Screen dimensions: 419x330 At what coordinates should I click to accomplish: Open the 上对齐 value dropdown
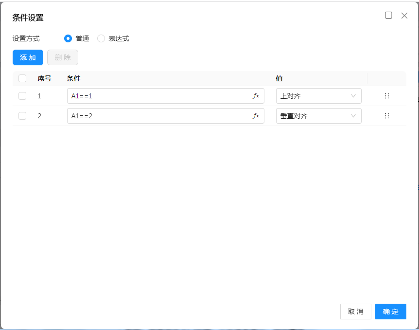point(318,96)
